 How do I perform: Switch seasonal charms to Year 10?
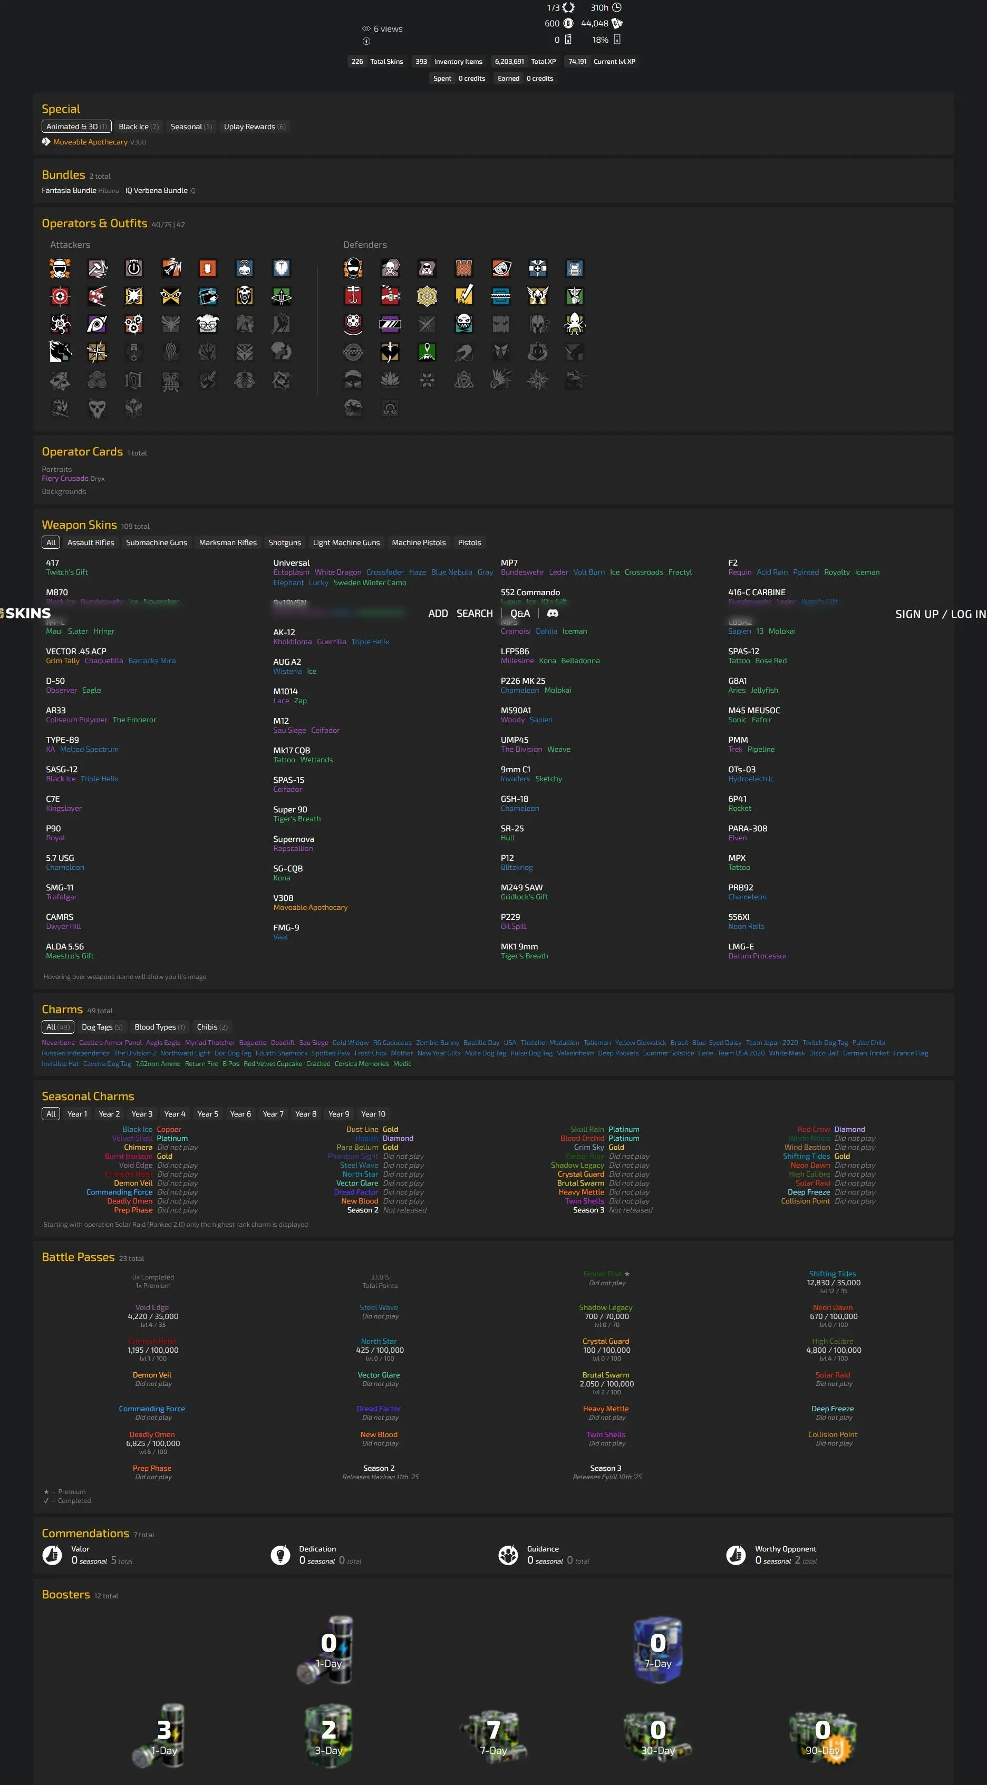373,1114
